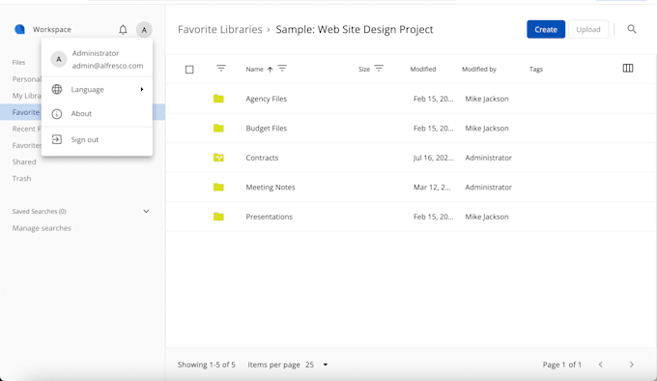Screen dimensions: 657x381
Task: Click the blue Create button
Action: 546,29
